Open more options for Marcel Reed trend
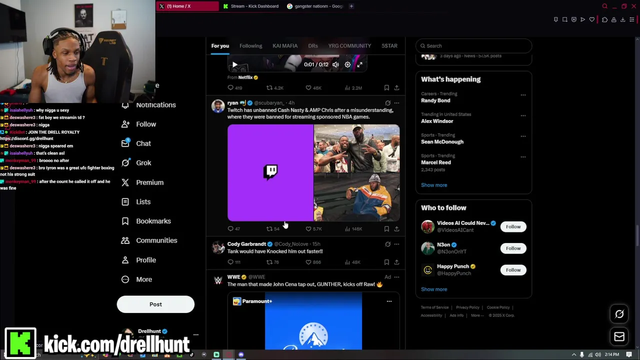 [x=523, y=156]
